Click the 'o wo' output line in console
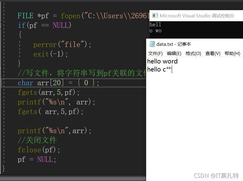Screen dimensions: 243x181 click(x=155, y=31)
